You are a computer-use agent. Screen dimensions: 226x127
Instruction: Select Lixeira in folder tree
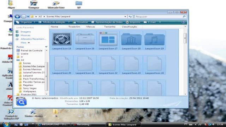click(x=24, y=54)
